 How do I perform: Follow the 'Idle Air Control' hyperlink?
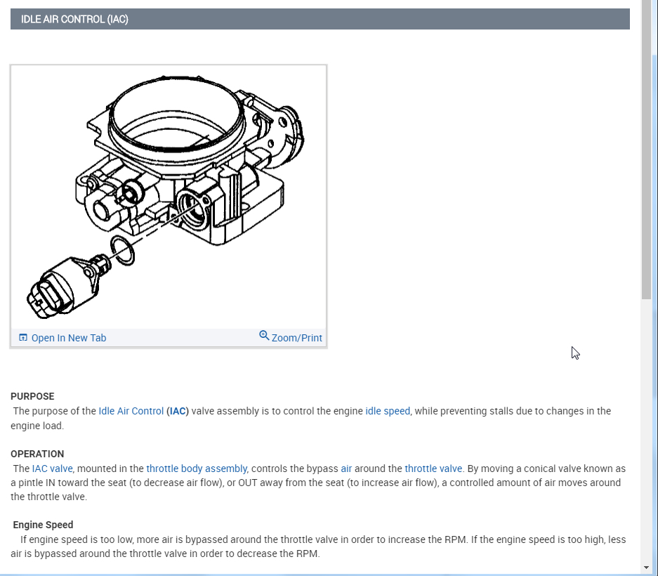click(x=131, y=411)
